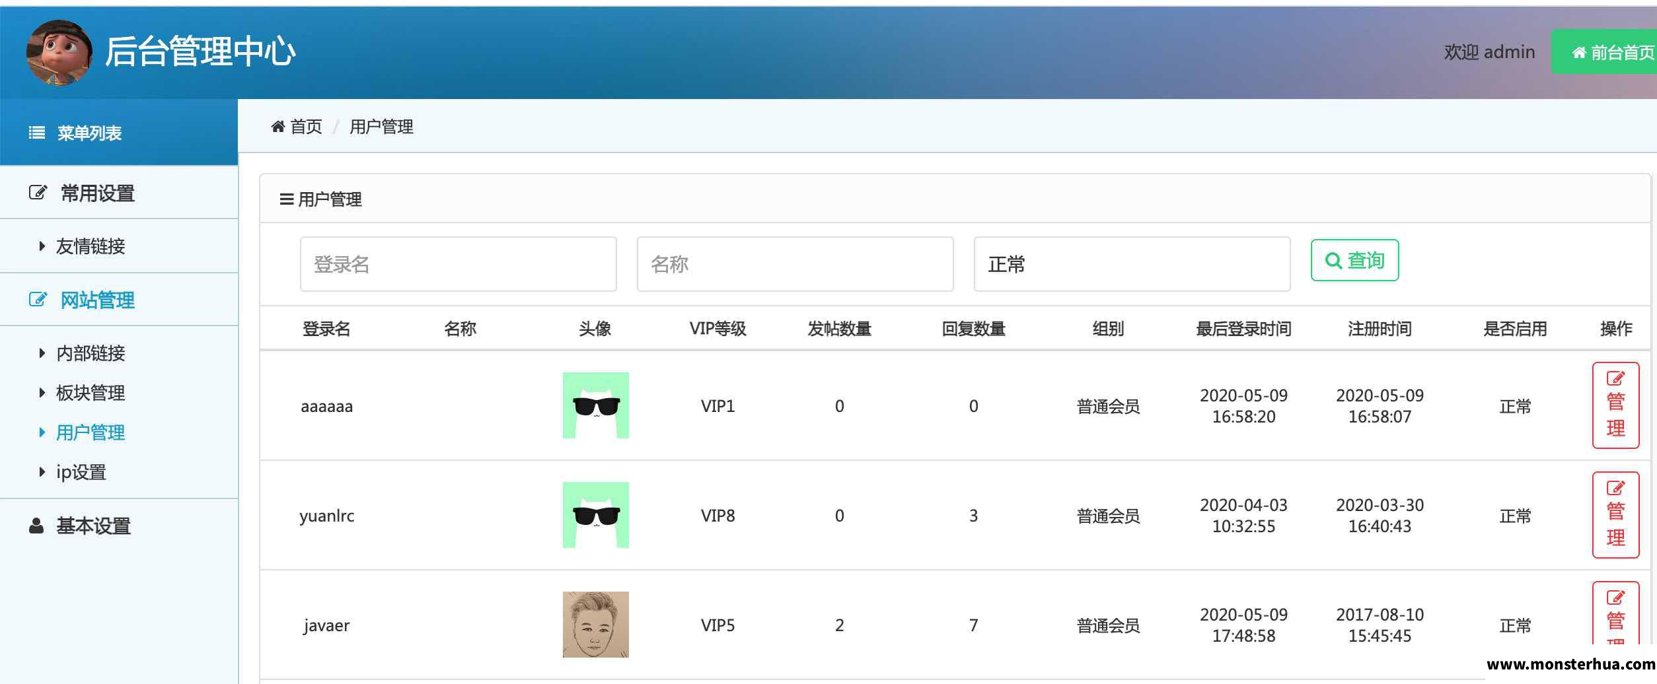The height and width of the screenshot is (684, 1657).
Task: Click the login name cell javaer
Action: [x=326, y=625]
